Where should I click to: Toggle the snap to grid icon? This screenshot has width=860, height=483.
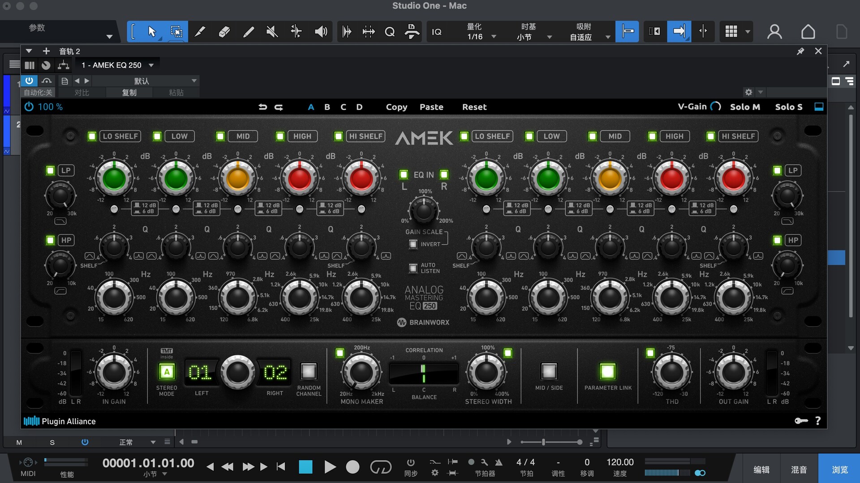pos(627,31)
